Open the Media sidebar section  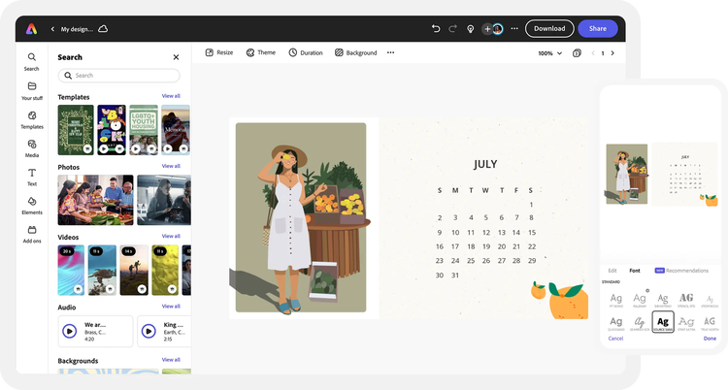coord(32,148)
